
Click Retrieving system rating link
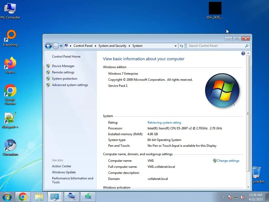coord(164,123)
